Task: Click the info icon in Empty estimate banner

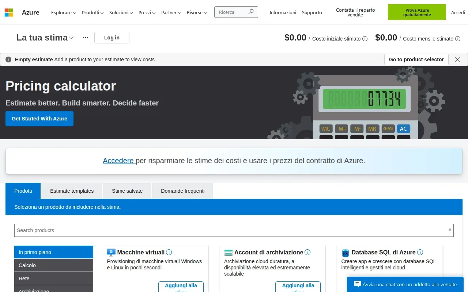Action: [x=8, y=59]
